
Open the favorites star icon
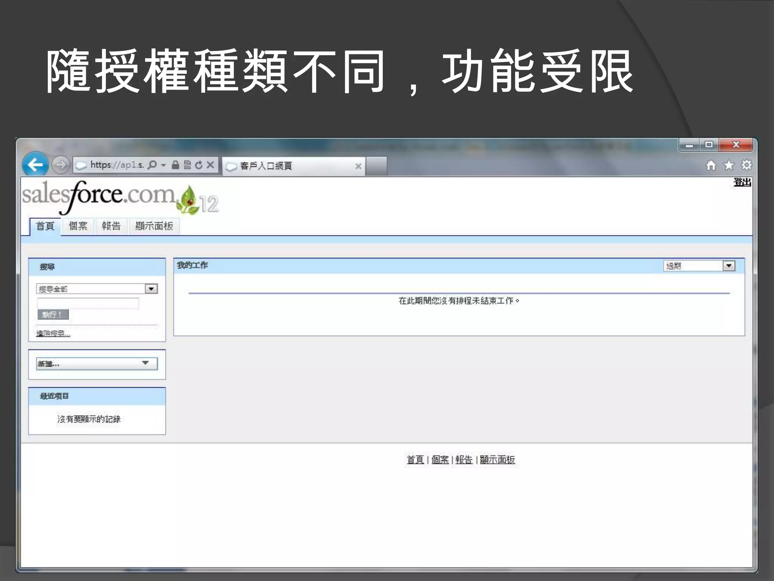pyautogui.click(x=729, y=165)
